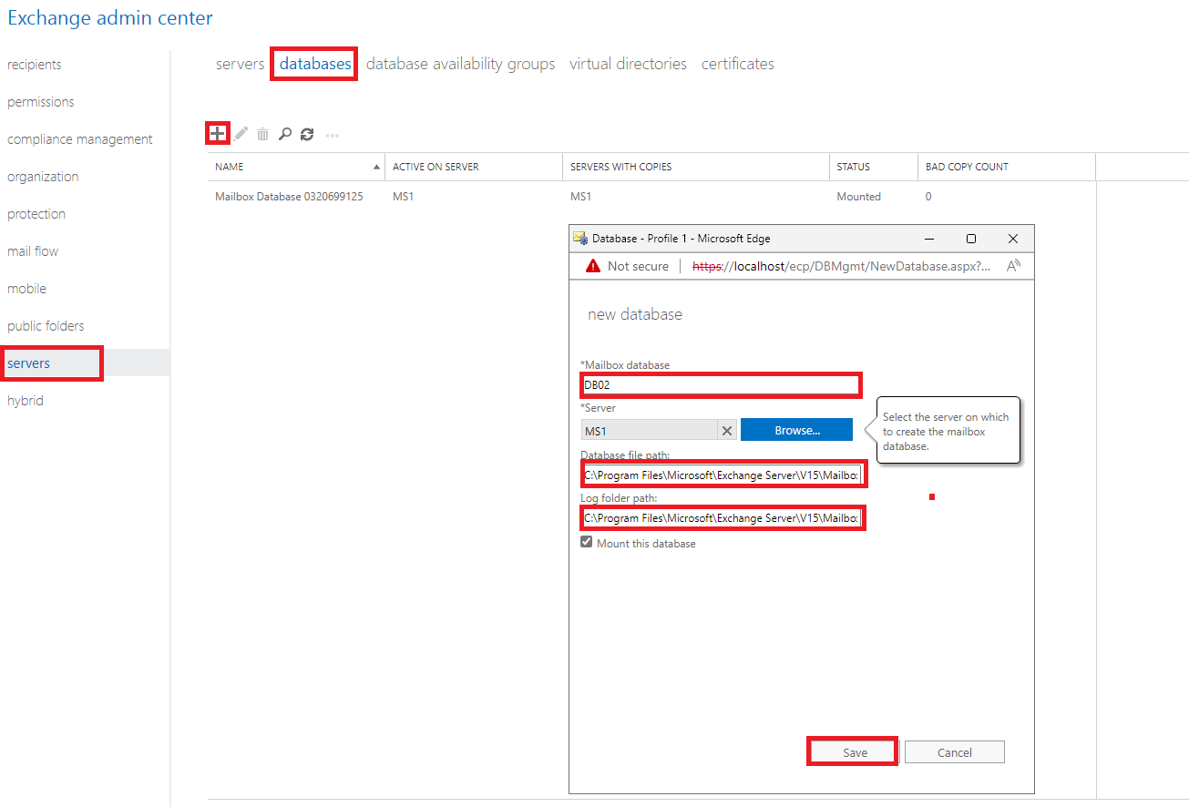
Task: Click the Save button in new database dialog
Action: (855, 752)
